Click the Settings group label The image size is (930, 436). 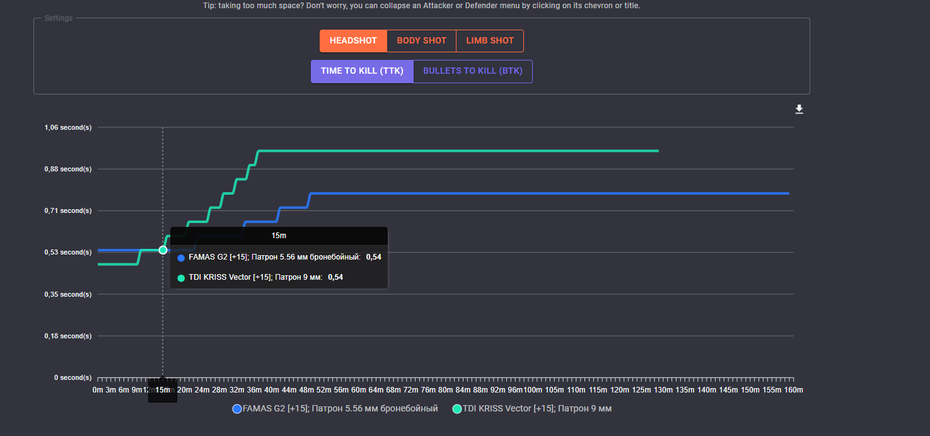58,18
